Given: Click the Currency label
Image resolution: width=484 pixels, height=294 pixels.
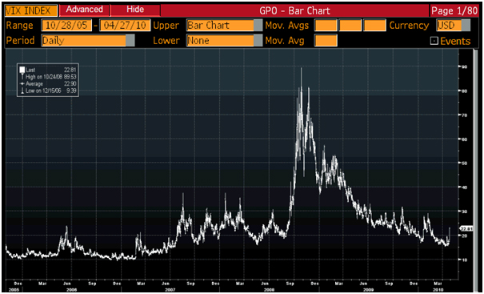Looking at the screenshot, I should (409, 26).
